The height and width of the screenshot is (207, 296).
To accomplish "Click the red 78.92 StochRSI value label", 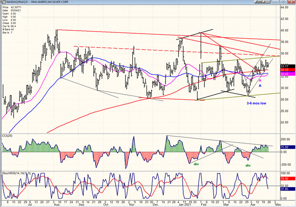I will 288,178.
